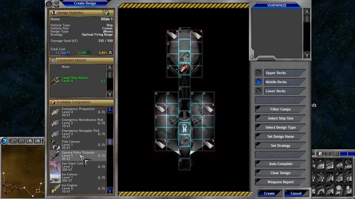Open Select Design Type
This screenshot has height=199, width=355.
tap(280, 128)
